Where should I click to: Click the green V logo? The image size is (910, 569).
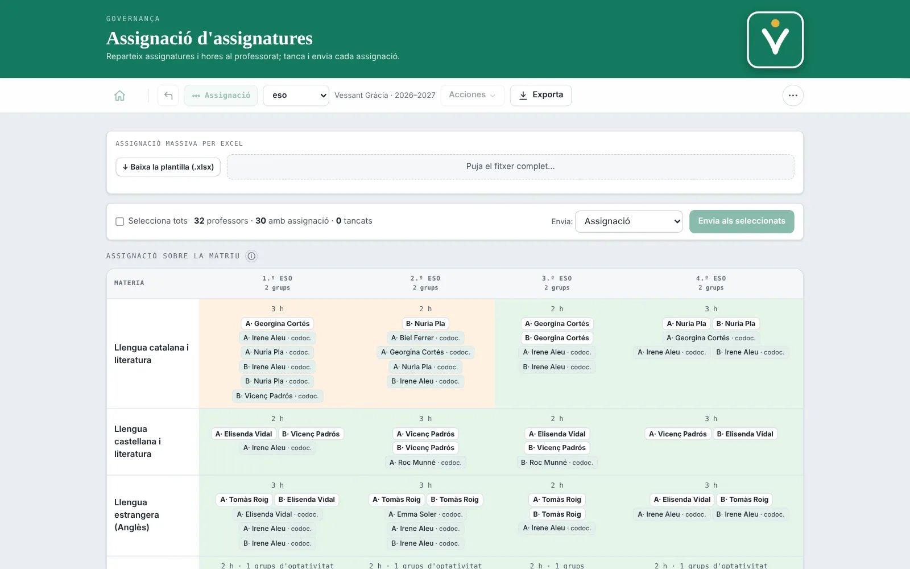775,40
